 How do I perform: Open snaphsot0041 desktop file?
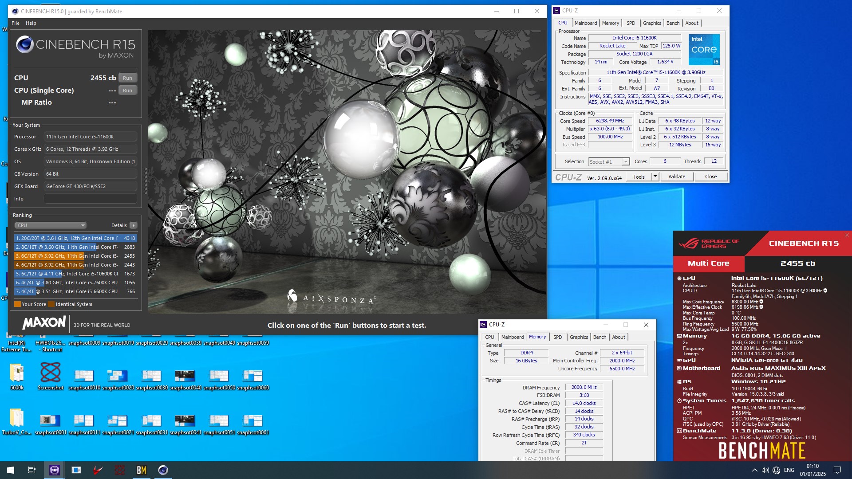pos(185,424)
